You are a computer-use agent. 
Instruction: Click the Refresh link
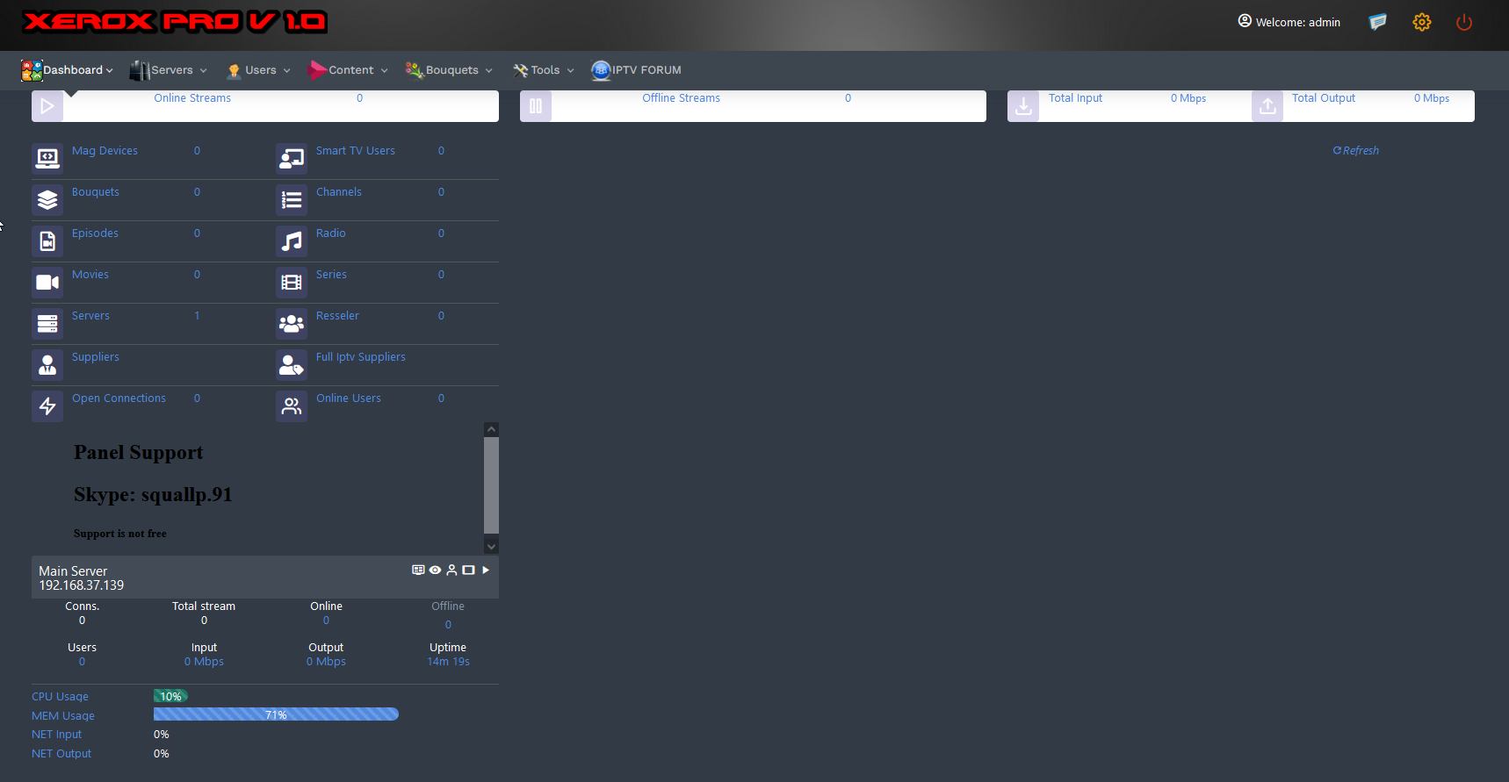(1356, 151)
